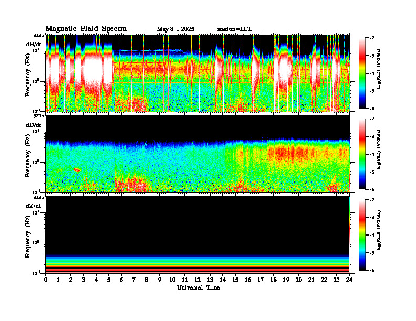This screenshot has height=321, width=416.
Task: Click hour 4 on the Universal Time axis
Action: pyautogui.click(x=96, y=280)
